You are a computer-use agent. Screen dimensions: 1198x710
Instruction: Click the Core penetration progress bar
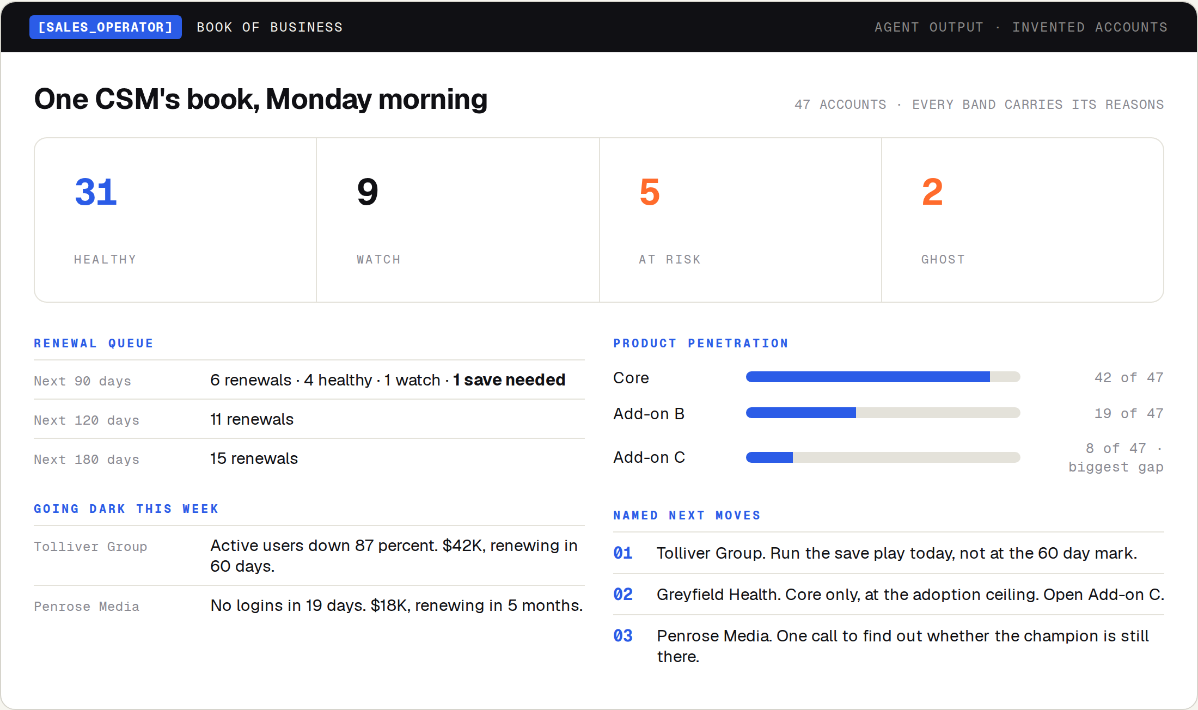883,377
